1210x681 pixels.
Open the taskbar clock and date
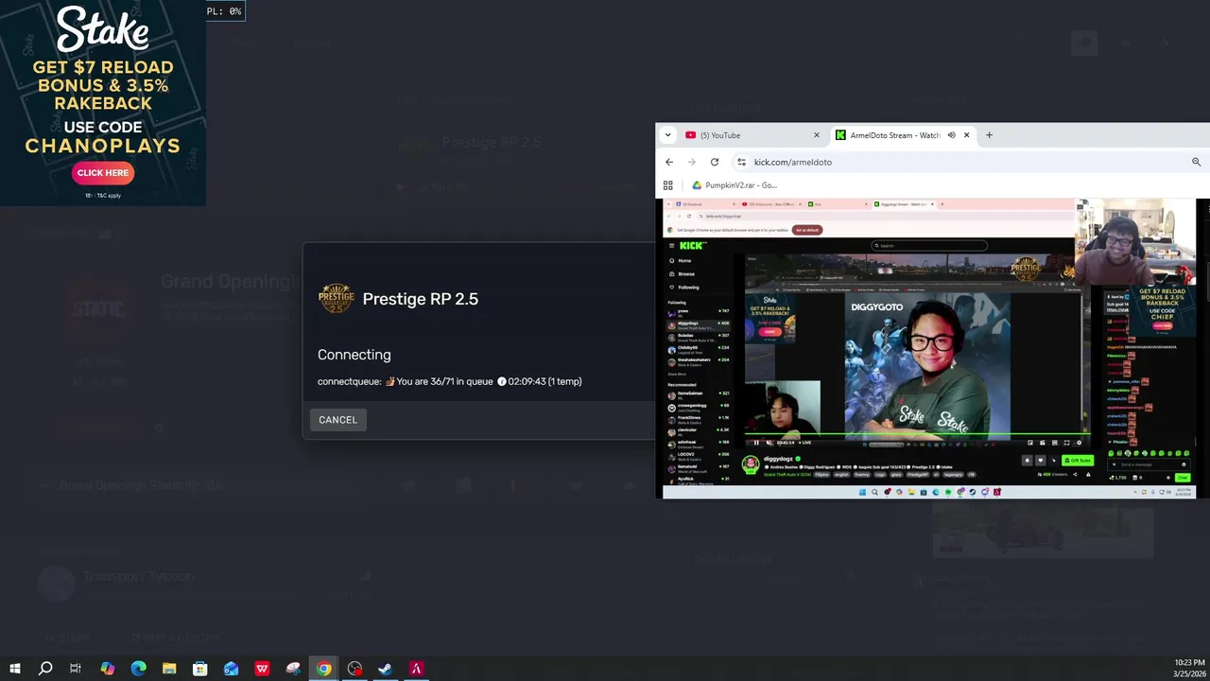pos(1188,669)
